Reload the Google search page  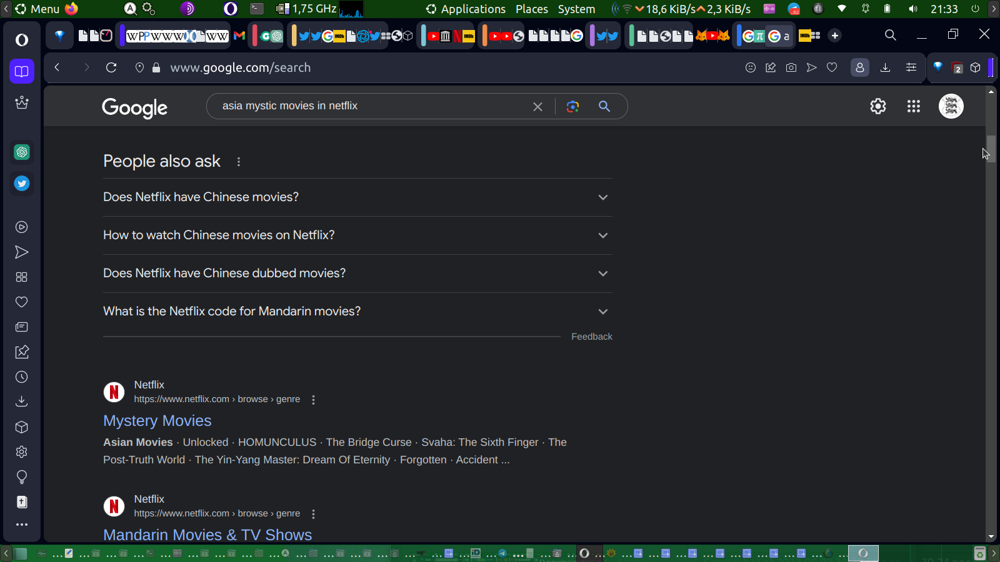pos(111,67)
